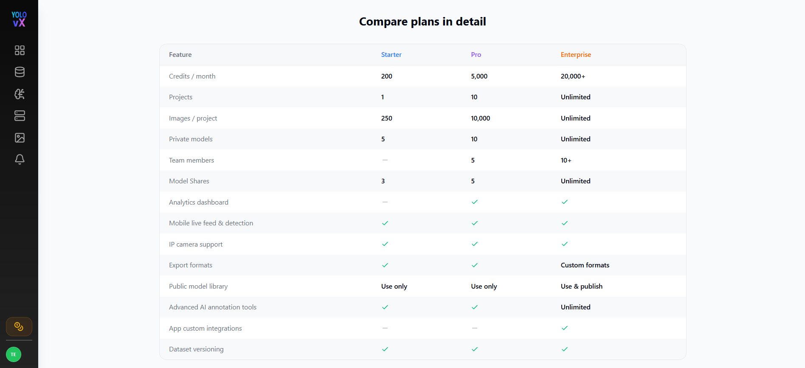This screenshot has width=805, height=368.
Task: Click the App custom integrations label
Action: click(205, 329)
